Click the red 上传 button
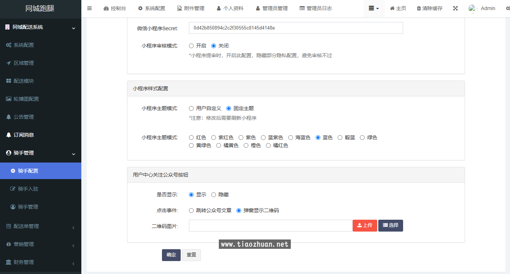Viewport: 510px width, 274px height. click(x=365, y=225)
